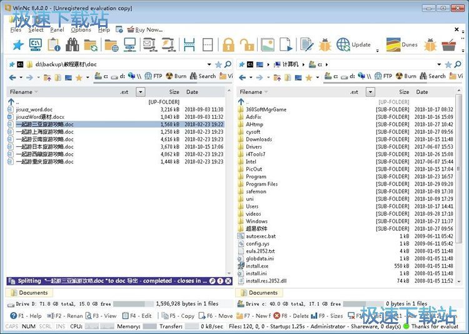Select 一起游云南旅游攻略.doc file

116,139
